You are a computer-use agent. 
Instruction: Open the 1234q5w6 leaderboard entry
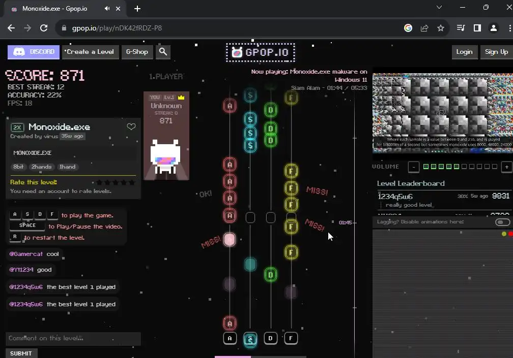(443, 200)
